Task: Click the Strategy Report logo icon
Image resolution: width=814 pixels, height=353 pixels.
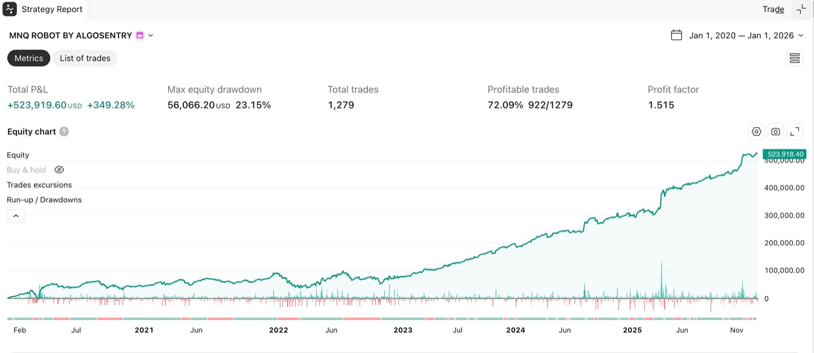Action: 10,9
